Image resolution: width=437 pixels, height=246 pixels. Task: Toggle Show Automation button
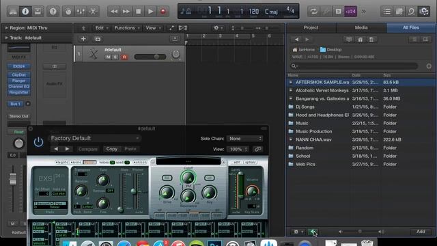point(171,28)
